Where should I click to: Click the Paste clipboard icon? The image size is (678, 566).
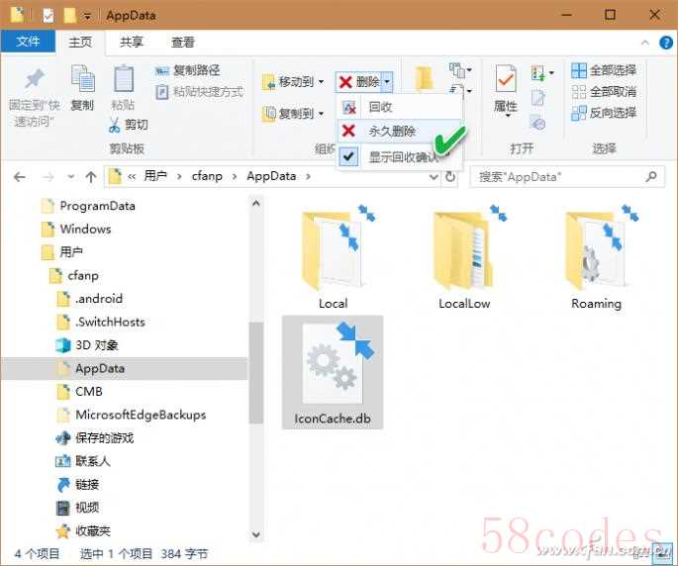coord(124,78)
